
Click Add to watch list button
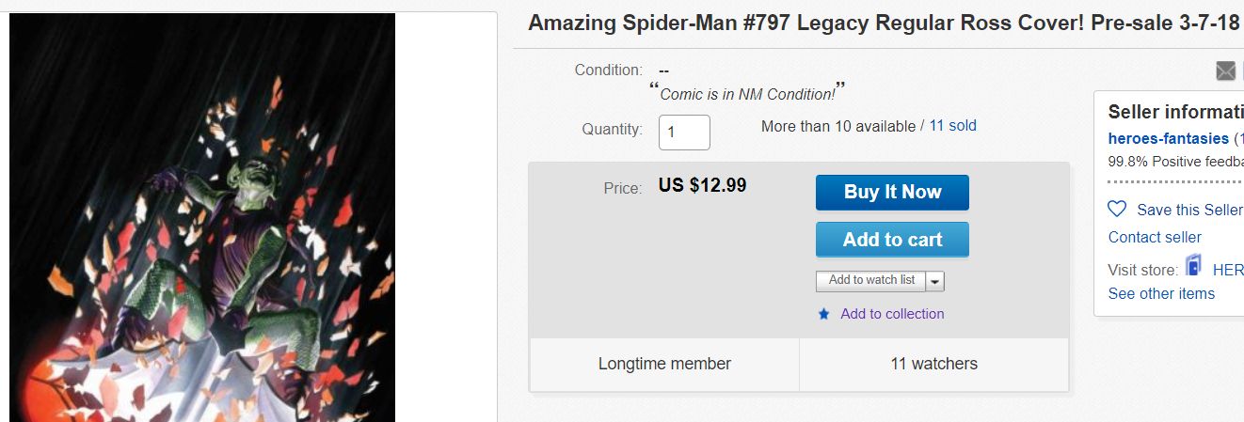[x=871, y=280]
